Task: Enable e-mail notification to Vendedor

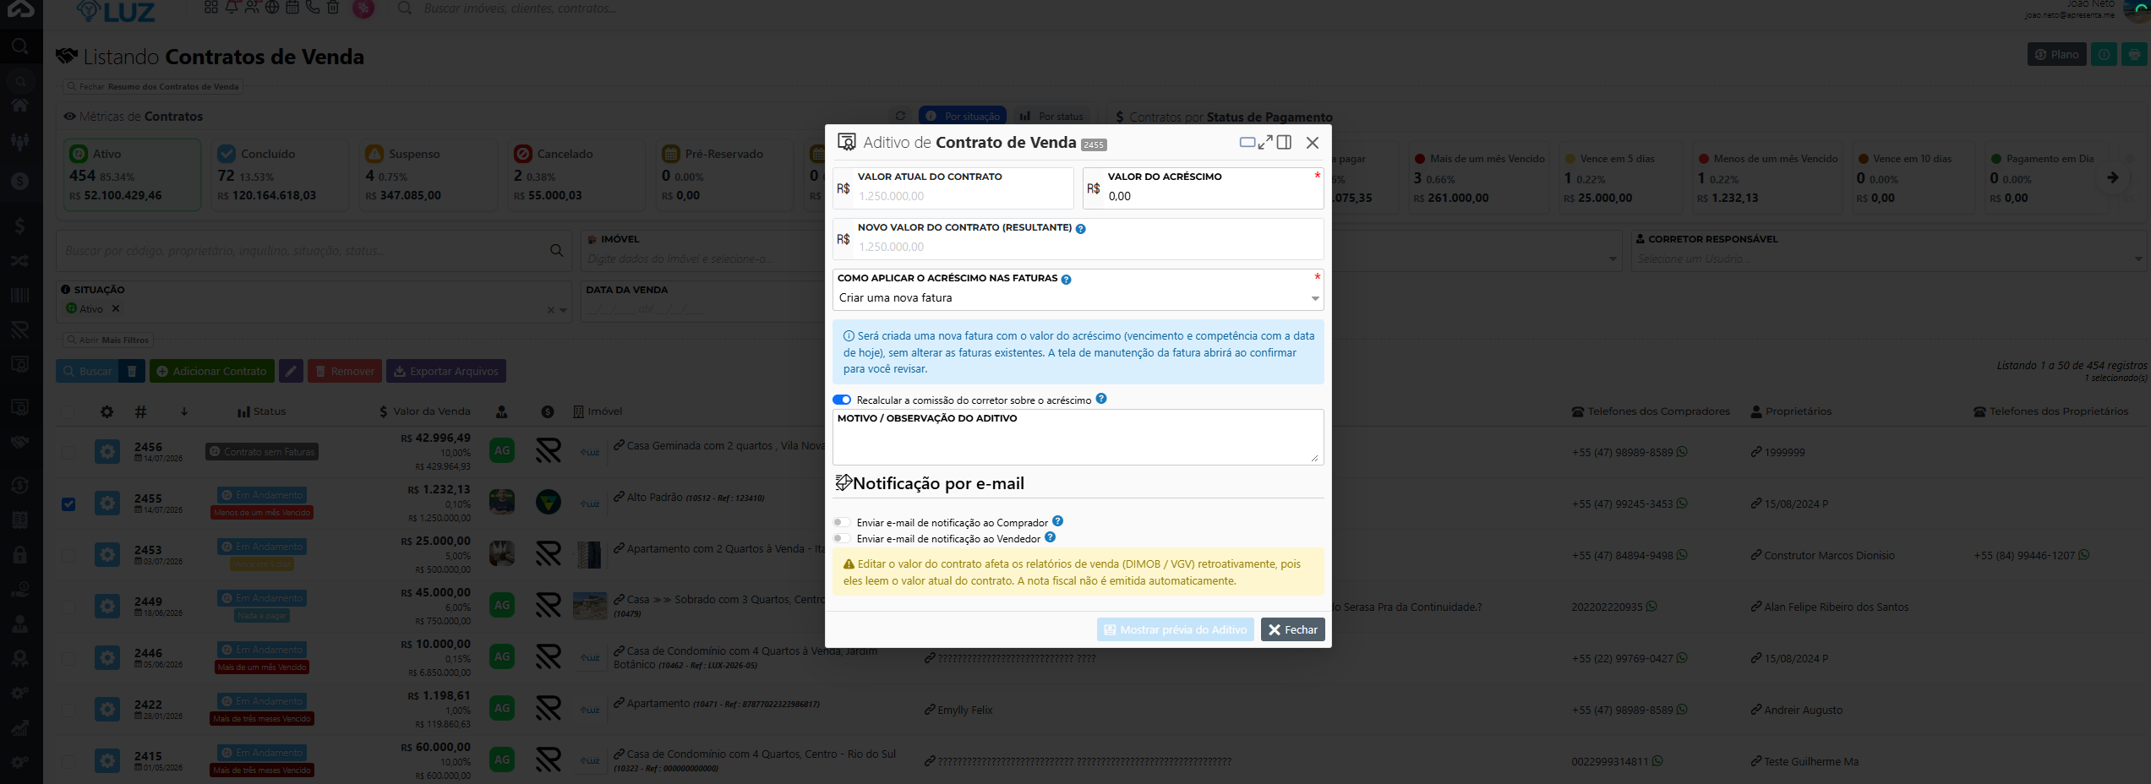Action: (x=842, y=538)
